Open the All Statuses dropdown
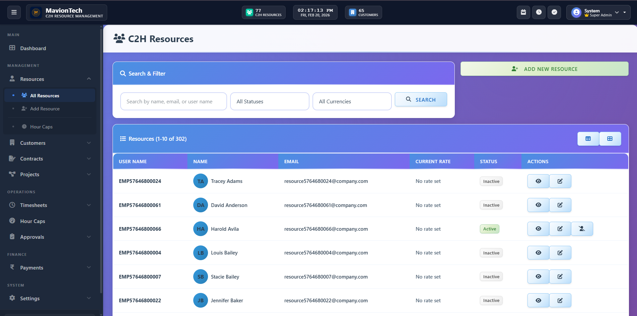Screen dimensions: 637x316 click(270, 101)
